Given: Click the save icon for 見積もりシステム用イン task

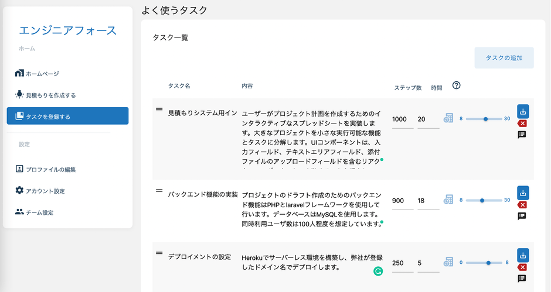Looking at the screenshot, I should click(x=523, y=111).
